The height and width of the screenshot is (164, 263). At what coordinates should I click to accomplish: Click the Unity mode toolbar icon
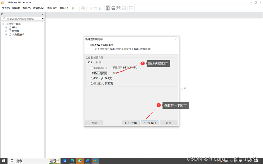[x=124, y=8]
